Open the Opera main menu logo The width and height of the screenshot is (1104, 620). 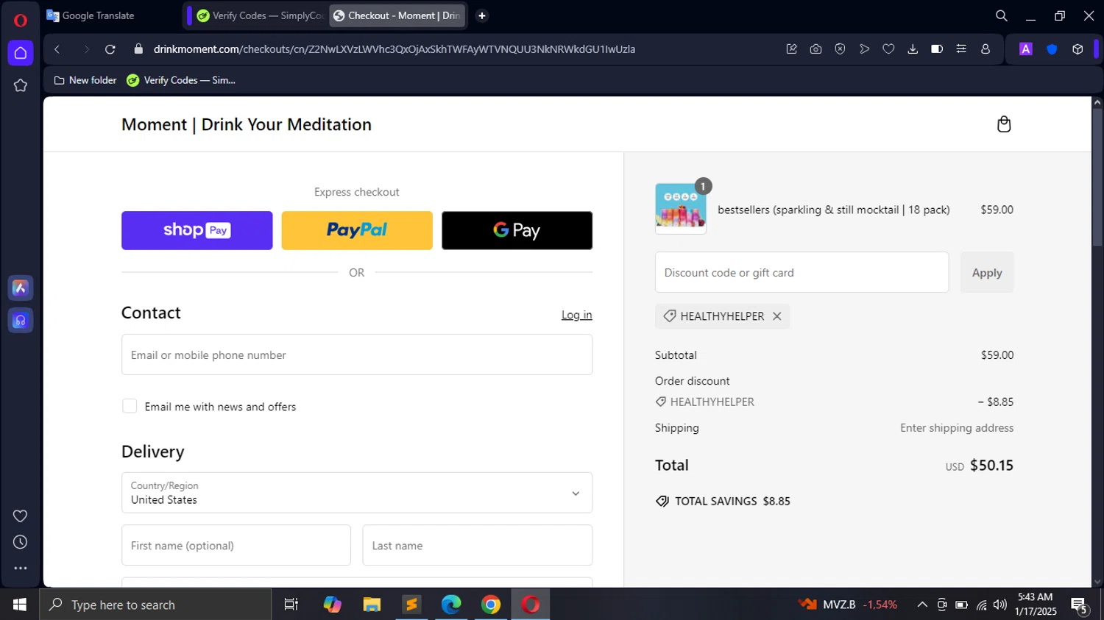point(21,20)
